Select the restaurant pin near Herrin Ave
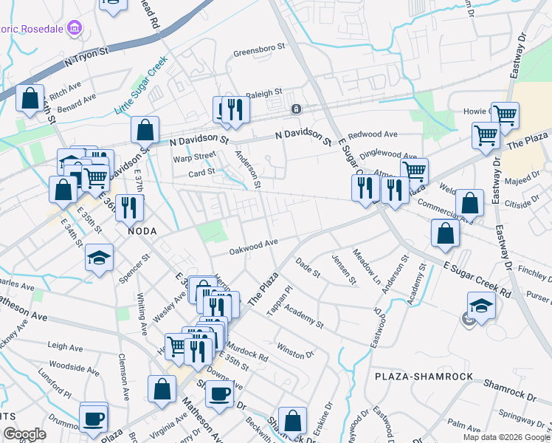Image resolution: width=552 pixels, height=443 pixels. [x=218, y=312]
